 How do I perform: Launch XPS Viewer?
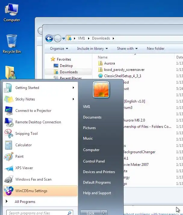(40, 168)
